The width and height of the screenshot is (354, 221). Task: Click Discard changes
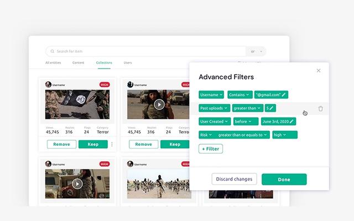(234, 179)
